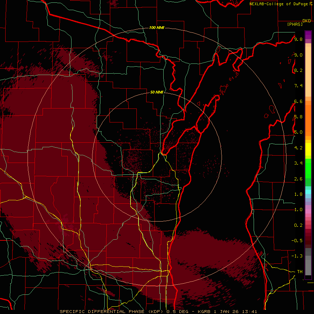Viewport: 314px width, 314px height.
Task: Pick the pink band near the 1.0 value
Action: [x=308, y=211]
